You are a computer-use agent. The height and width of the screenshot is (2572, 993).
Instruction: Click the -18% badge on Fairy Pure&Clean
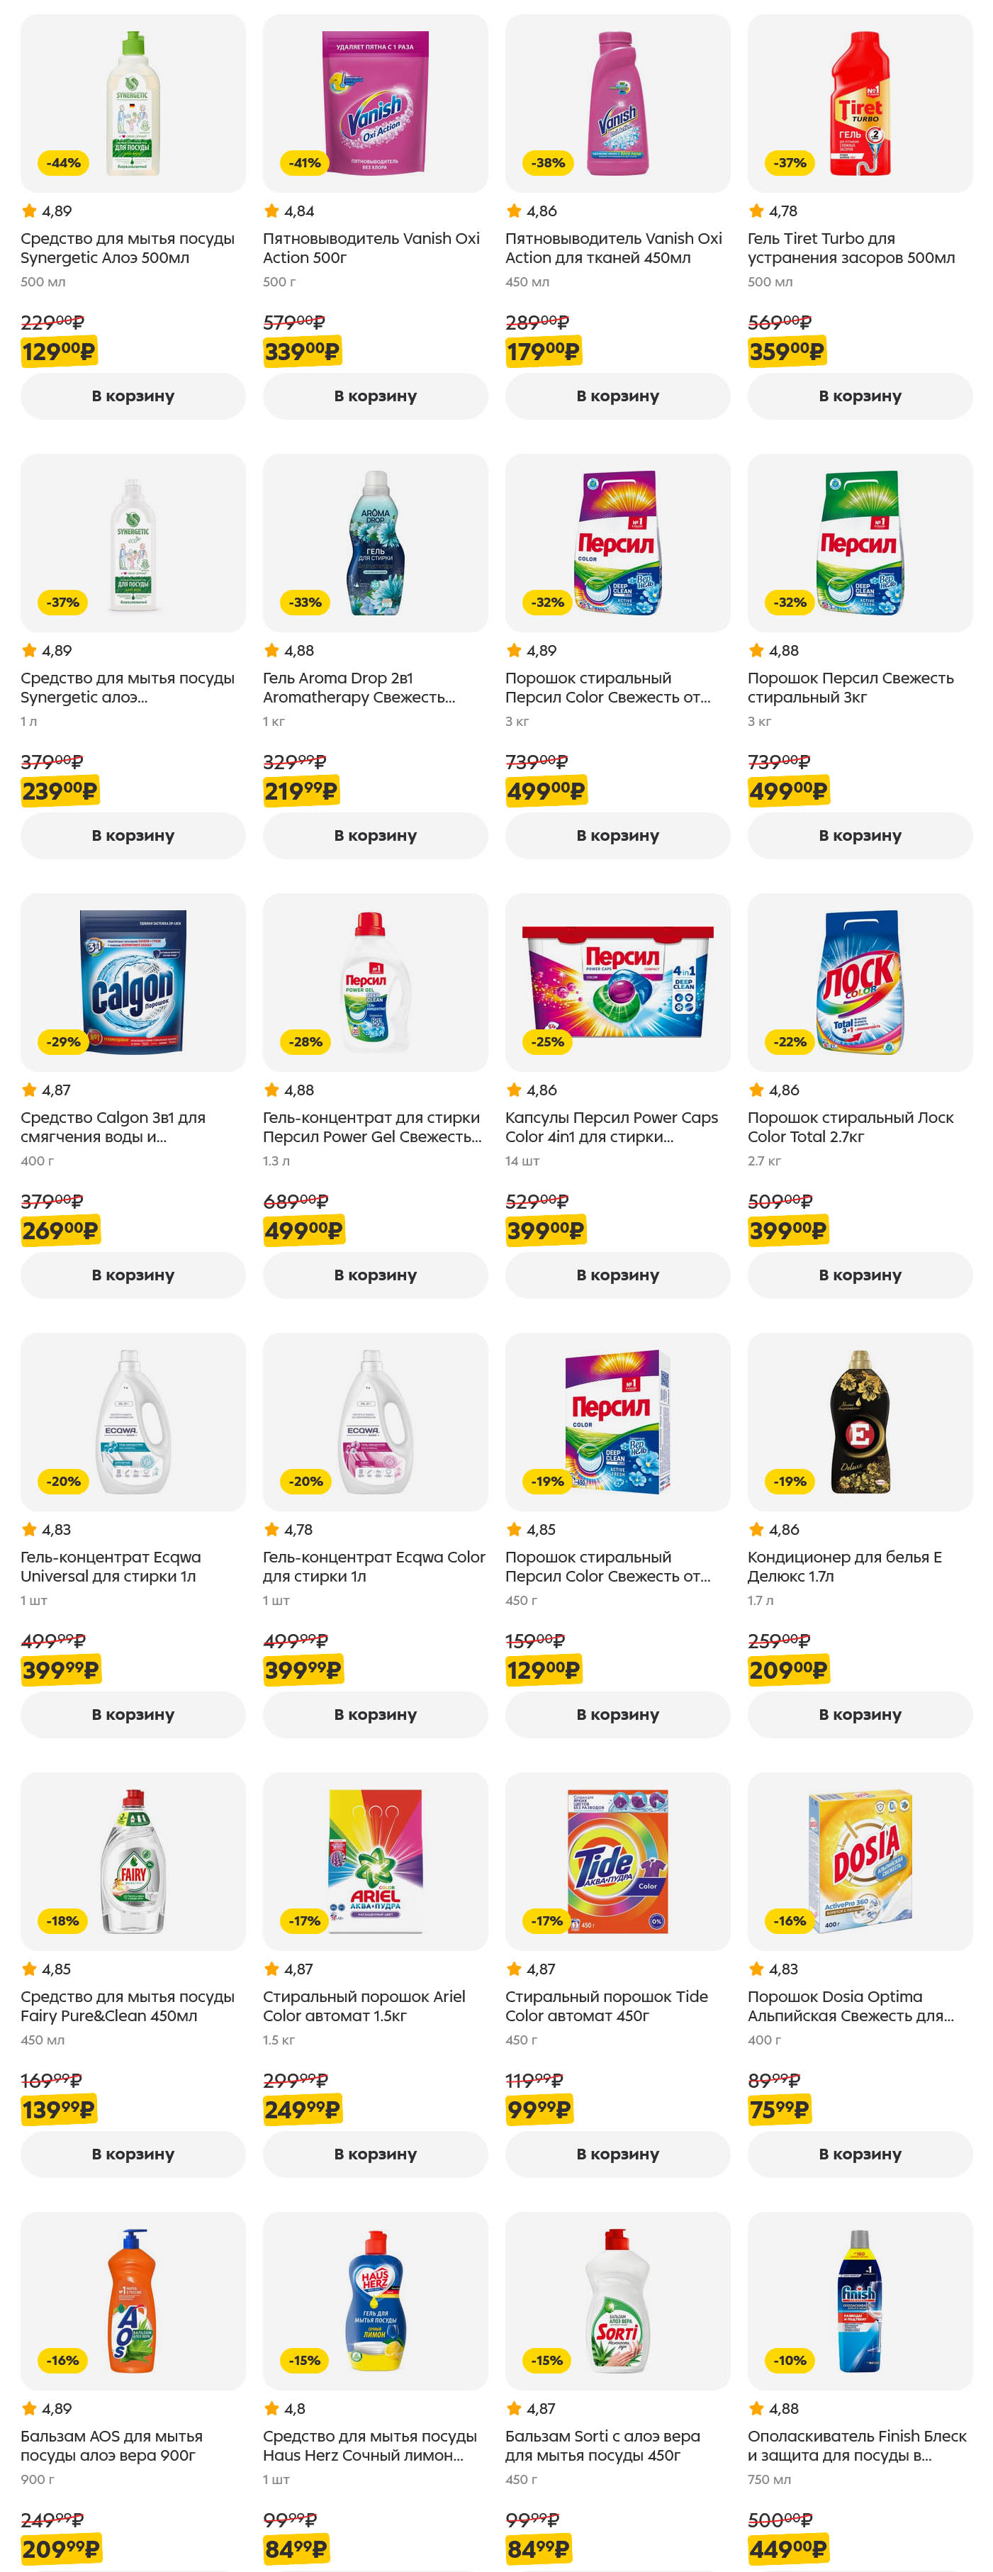63,1920
